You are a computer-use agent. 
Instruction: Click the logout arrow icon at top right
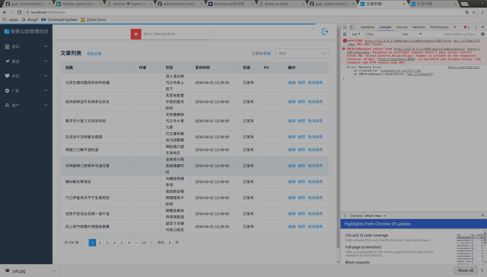(x=325, y=31)
